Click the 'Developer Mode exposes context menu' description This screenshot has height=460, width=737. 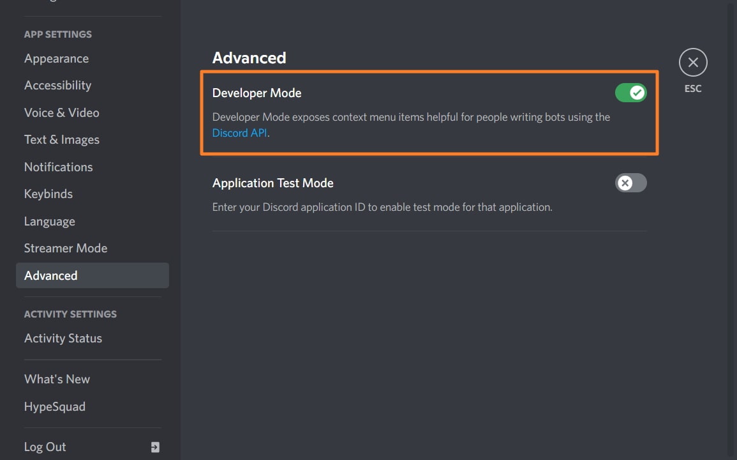pyautogui.click(x=412, y=125)
